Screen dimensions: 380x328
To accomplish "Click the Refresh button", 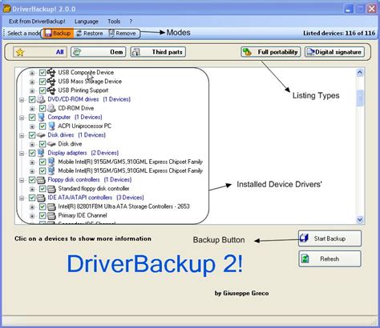I will [x=329, y=258].
